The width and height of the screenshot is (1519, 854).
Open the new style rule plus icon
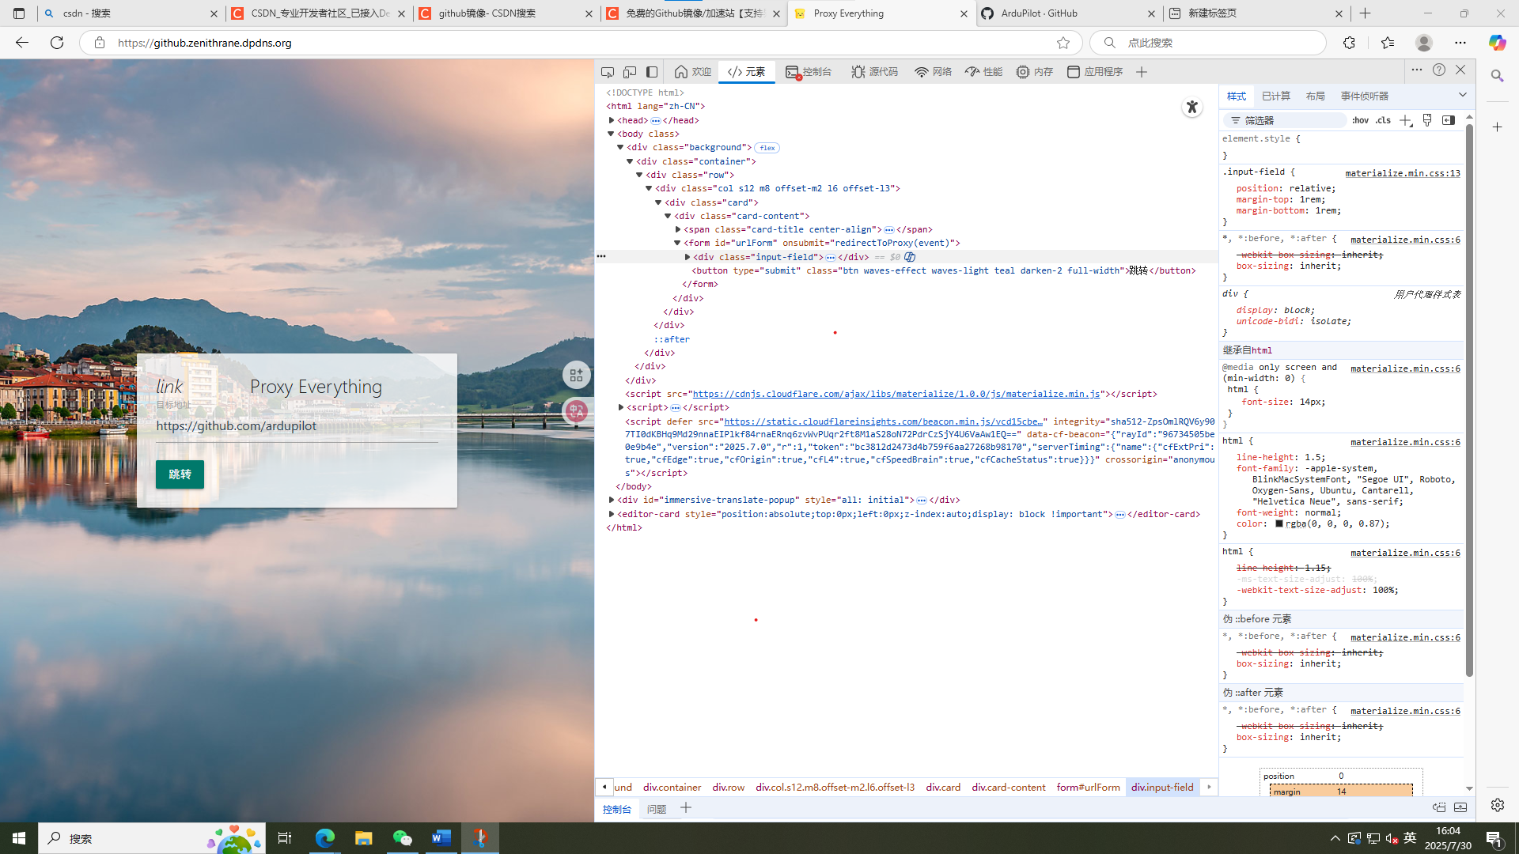tap(1405, 120)
